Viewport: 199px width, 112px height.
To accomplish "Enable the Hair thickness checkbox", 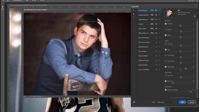I will (x=166, y=55).
